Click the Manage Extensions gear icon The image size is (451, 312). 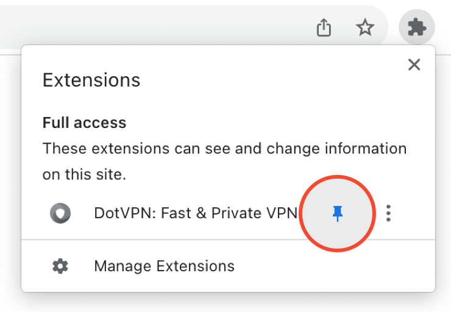coord(60,266)
